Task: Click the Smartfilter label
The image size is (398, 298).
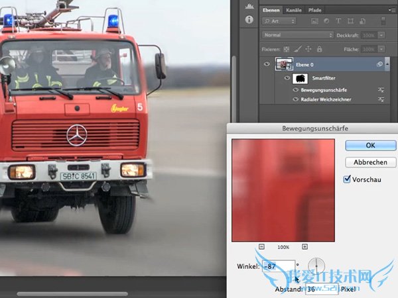Action: click(x=324, y=78)
